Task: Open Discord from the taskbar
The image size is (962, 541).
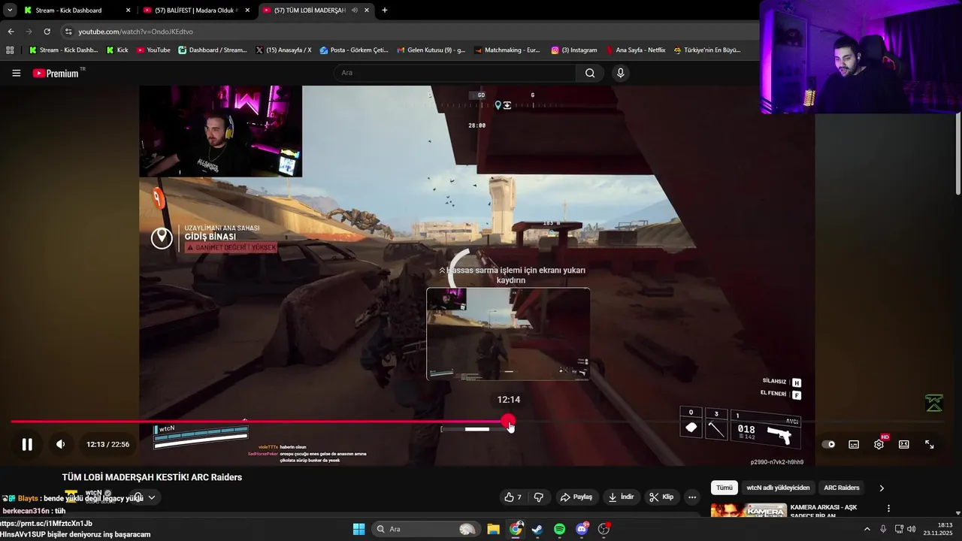Action: click(582, 529)
